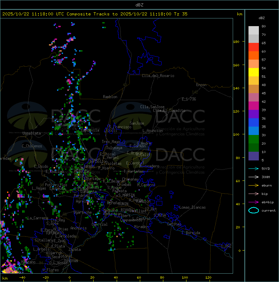279x282 pixels.
Task: Click the Ugarteche map label
Action: point(83,212)
